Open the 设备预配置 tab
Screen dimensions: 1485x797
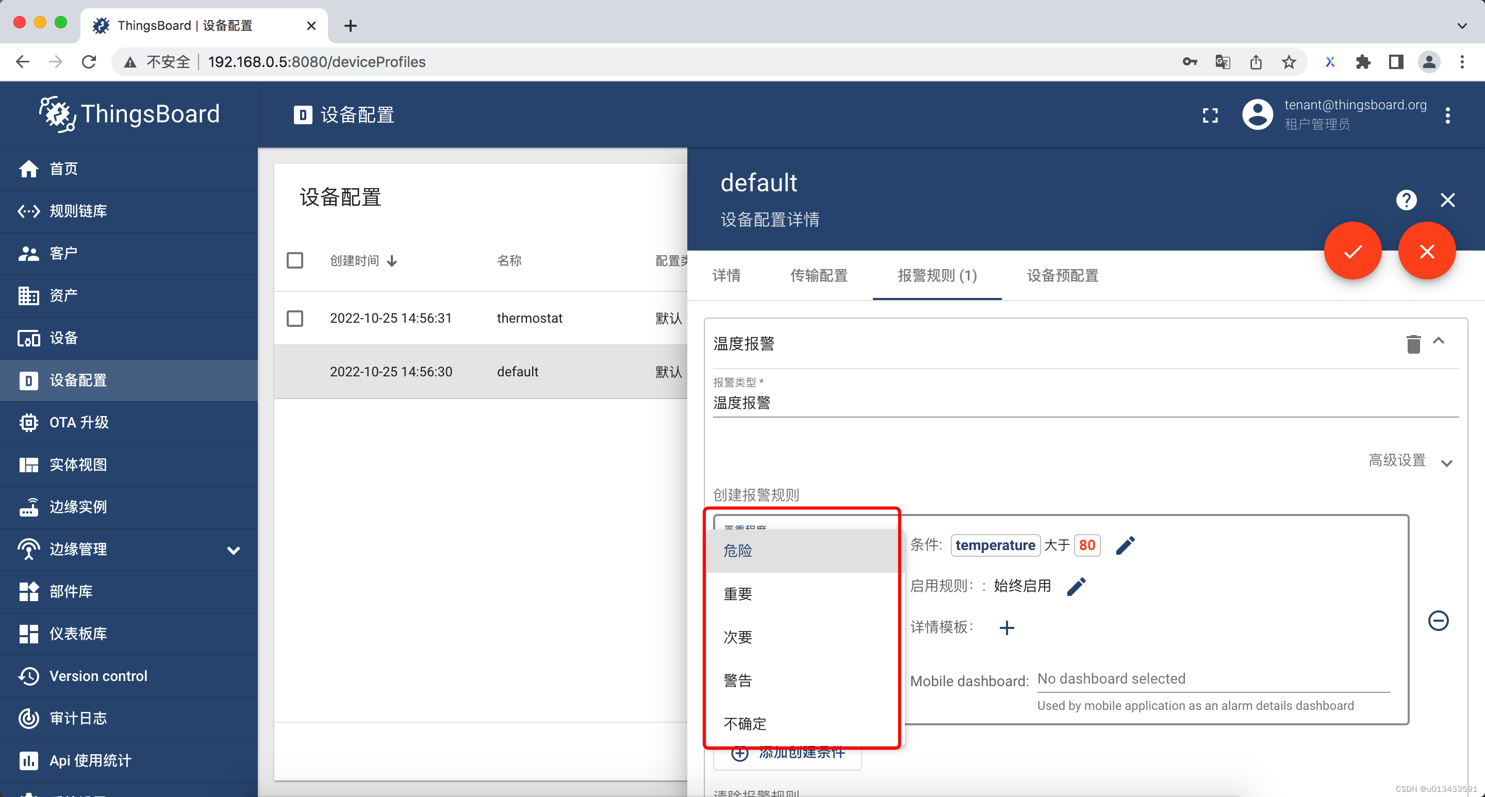[x=1061, y=275]
